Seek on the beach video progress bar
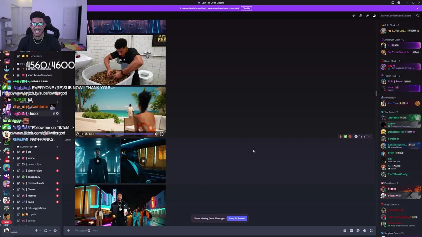Viewport: 422px width, 237px height. click(124, 134)
